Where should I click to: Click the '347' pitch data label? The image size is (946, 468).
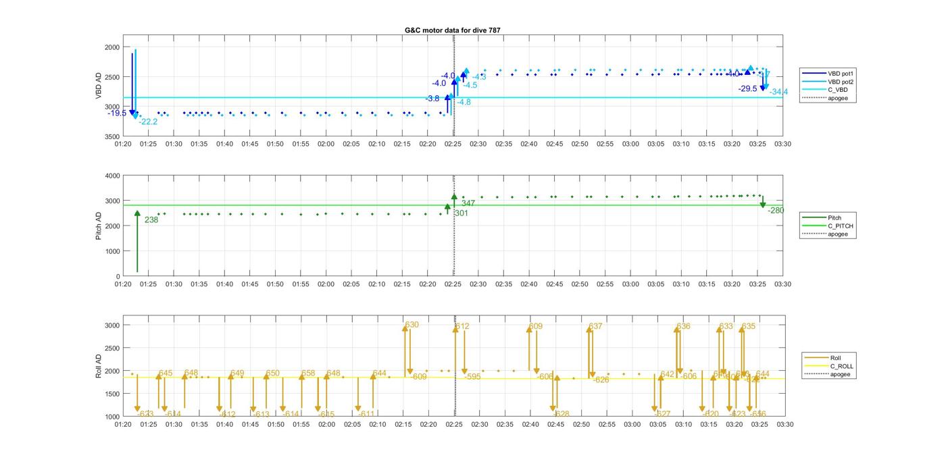468,203
